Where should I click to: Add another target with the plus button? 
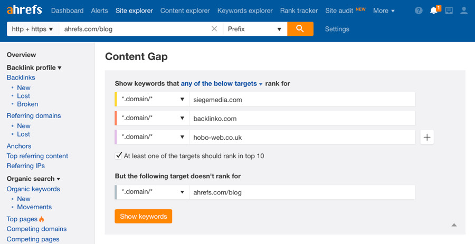pyautogui.click(x=427, y=137)
